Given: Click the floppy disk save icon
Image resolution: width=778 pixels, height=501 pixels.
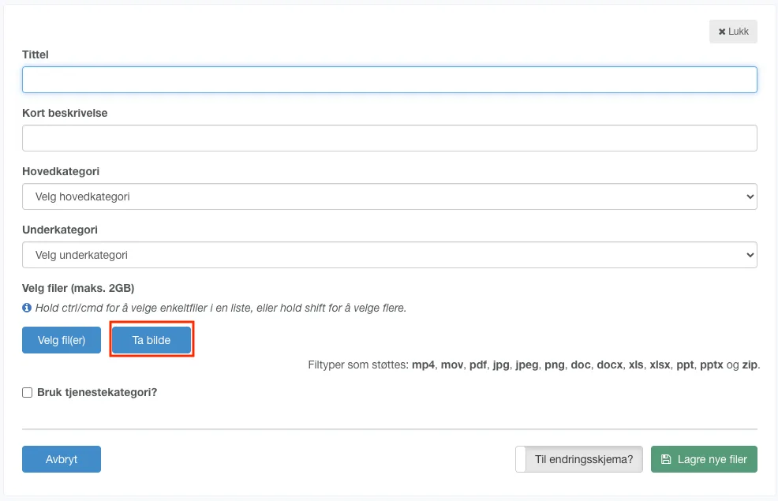Looking at the screenshot, I should coord(666,459).
